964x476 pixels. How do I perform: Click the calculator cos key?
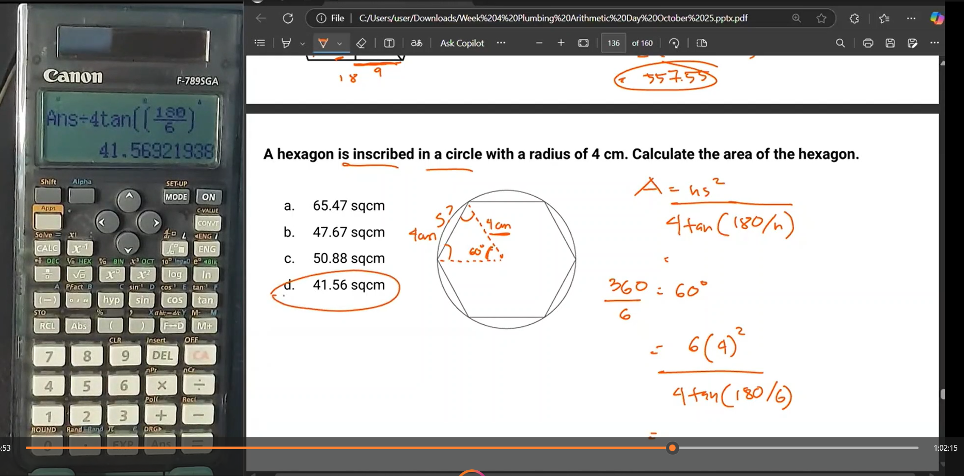(175, 300)
